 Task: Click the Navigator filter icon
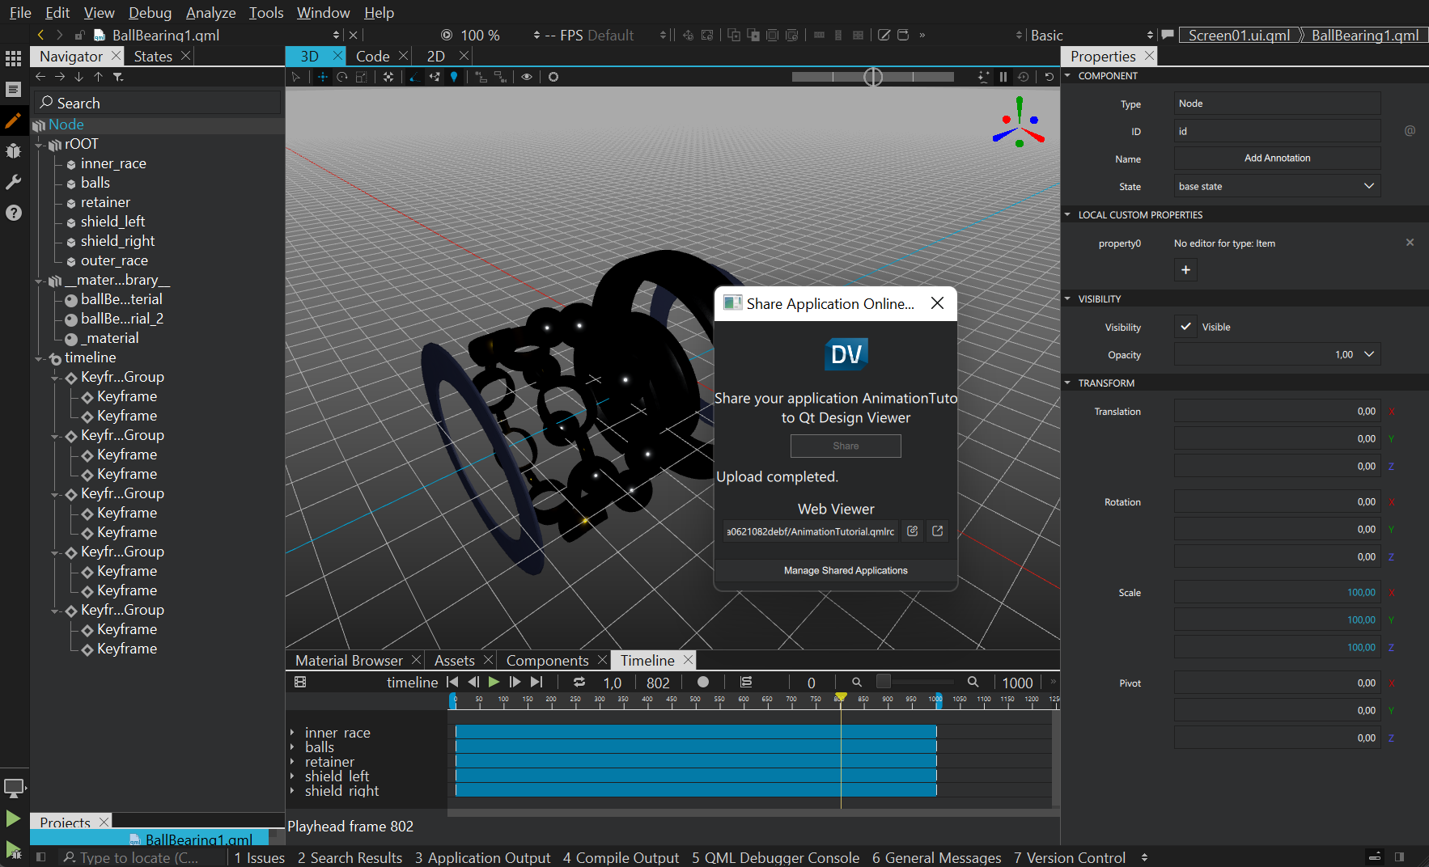coord(118,77)
